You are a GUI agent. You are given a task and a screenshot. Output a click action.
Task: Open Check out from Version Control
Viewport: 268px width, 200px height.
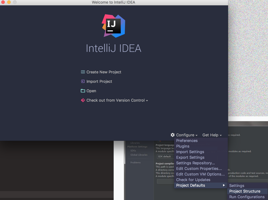pyautogui.click(x=115, y=100)
